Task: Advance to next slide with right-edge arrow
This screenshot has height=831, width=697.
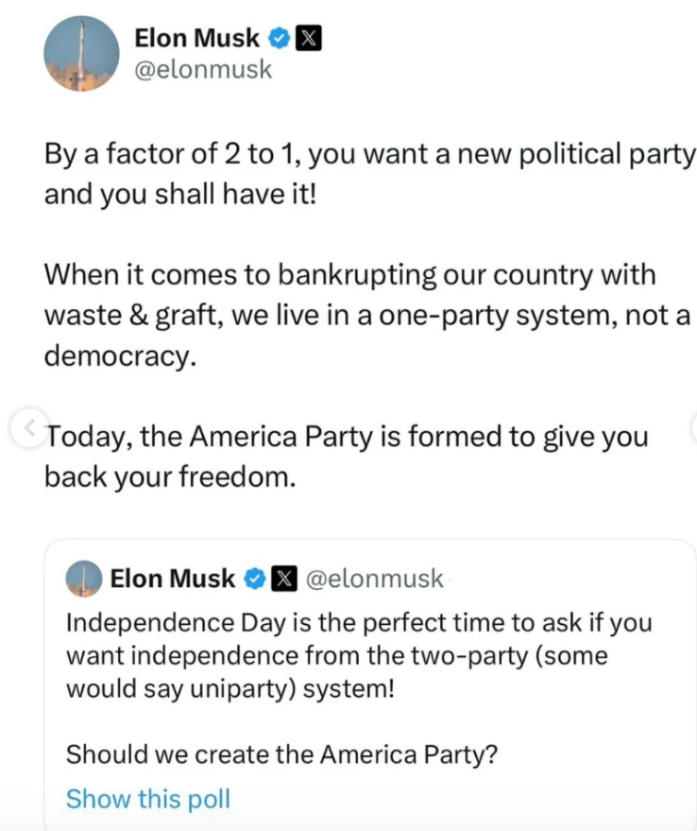Action: coord(692,426)
